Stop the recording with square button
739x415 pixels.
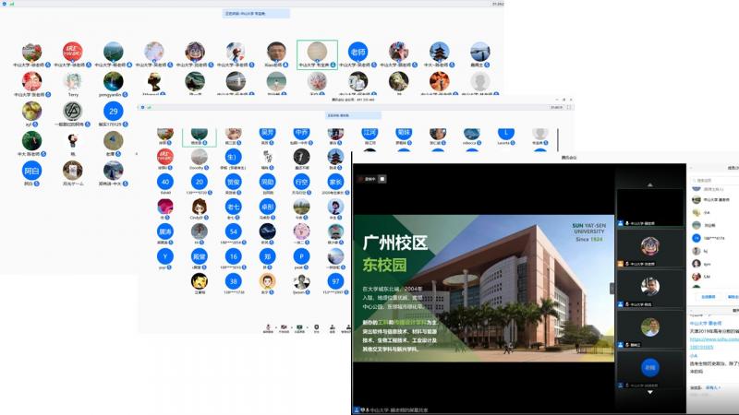[x=383, y=178]
